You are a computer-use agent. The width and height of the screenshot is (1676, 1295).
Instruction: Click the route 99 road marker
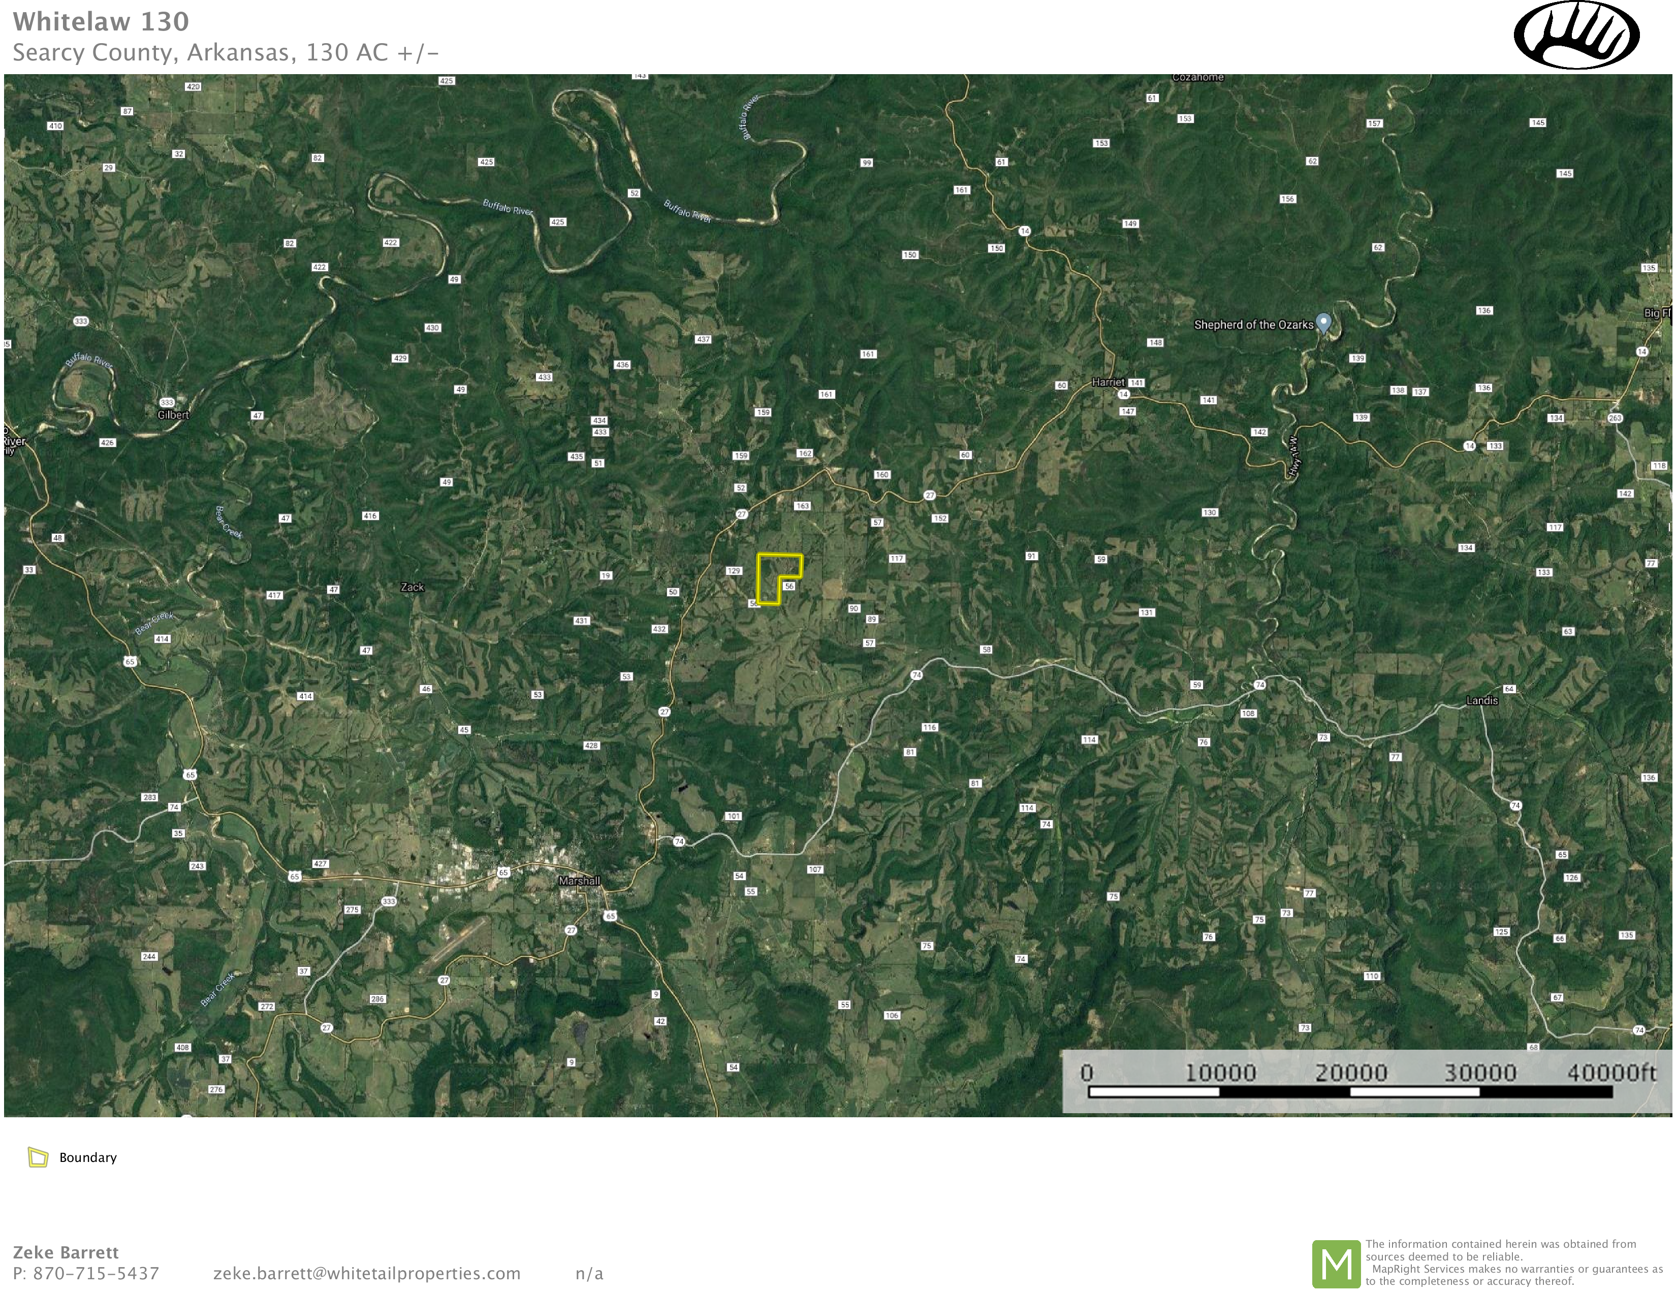[866, 163]
